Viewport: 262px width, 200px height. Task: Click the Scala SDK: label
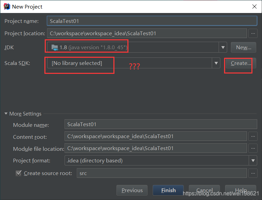point(17,63)
